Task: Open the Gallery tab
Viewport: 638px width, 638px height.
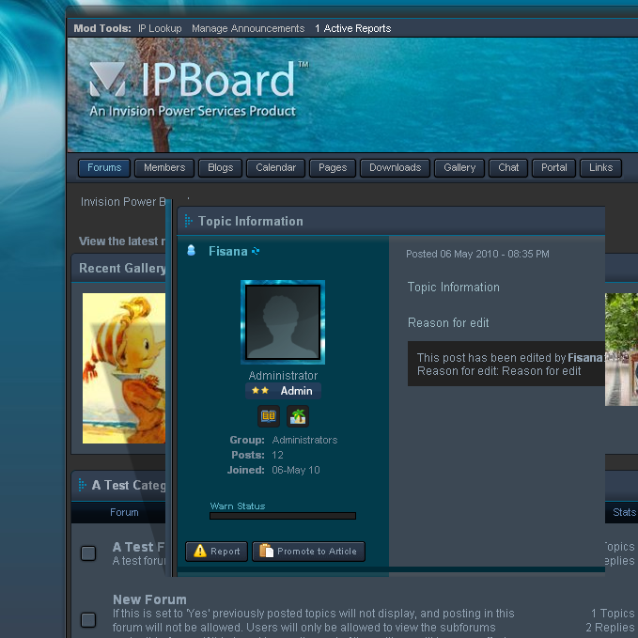Action: (459, 167)
